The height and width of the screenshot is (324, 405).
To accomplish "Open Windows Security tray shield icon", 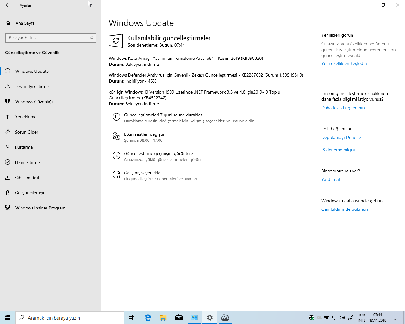I will tap(312, 318).
